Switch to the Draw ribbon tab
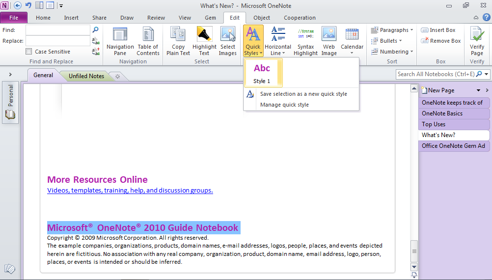This screenshot has width=492, height=280. 127,18
